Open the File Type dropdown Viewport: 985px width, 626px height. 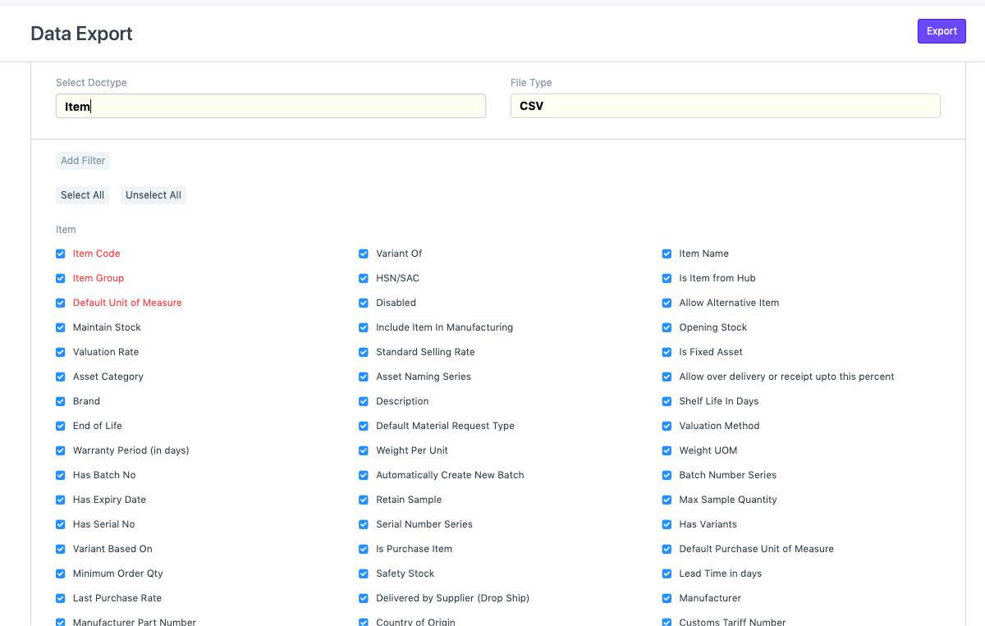(725, 106)
